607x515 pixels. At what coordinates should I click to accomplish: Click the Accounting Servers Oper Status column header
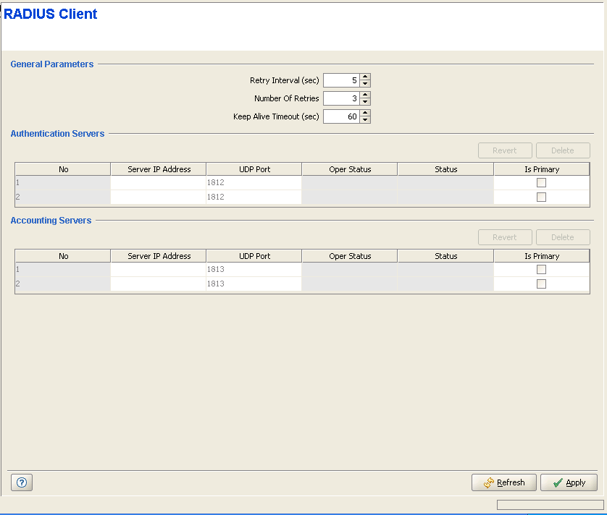pyautogui.click(x=350, y=256)
